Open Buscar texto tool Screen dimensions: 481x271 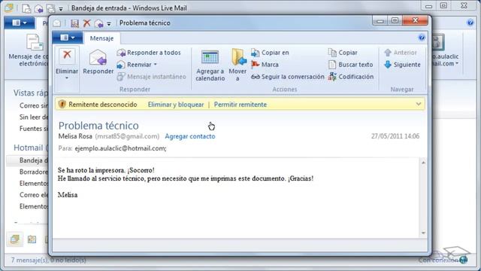coord(350,65)
